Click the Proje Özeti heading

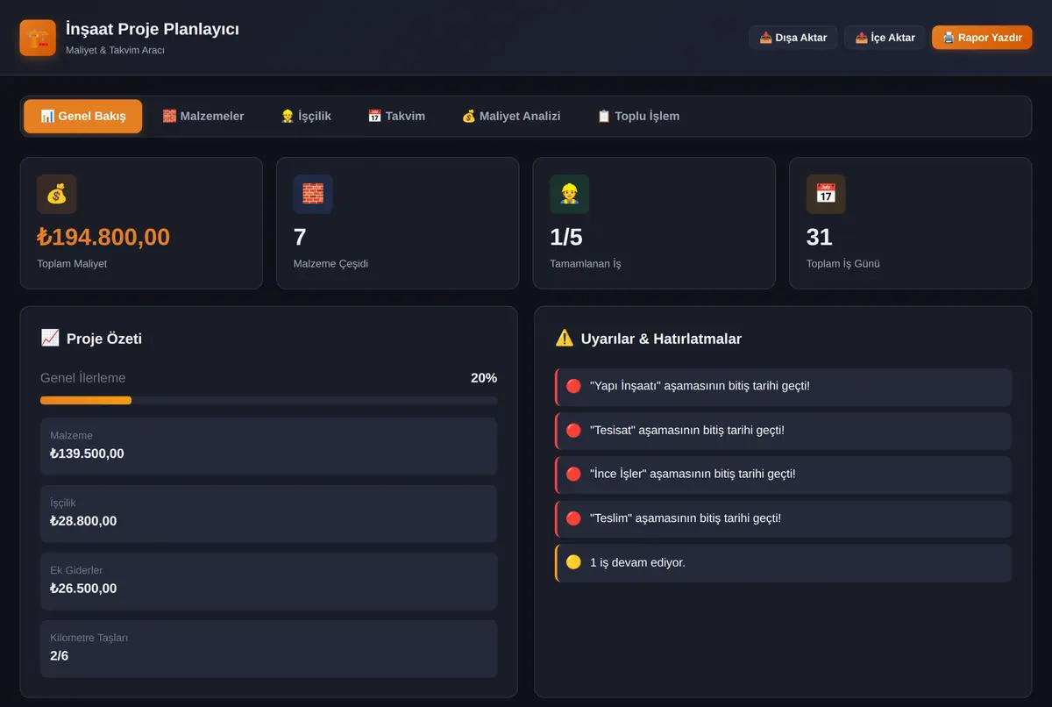point(104,339)
